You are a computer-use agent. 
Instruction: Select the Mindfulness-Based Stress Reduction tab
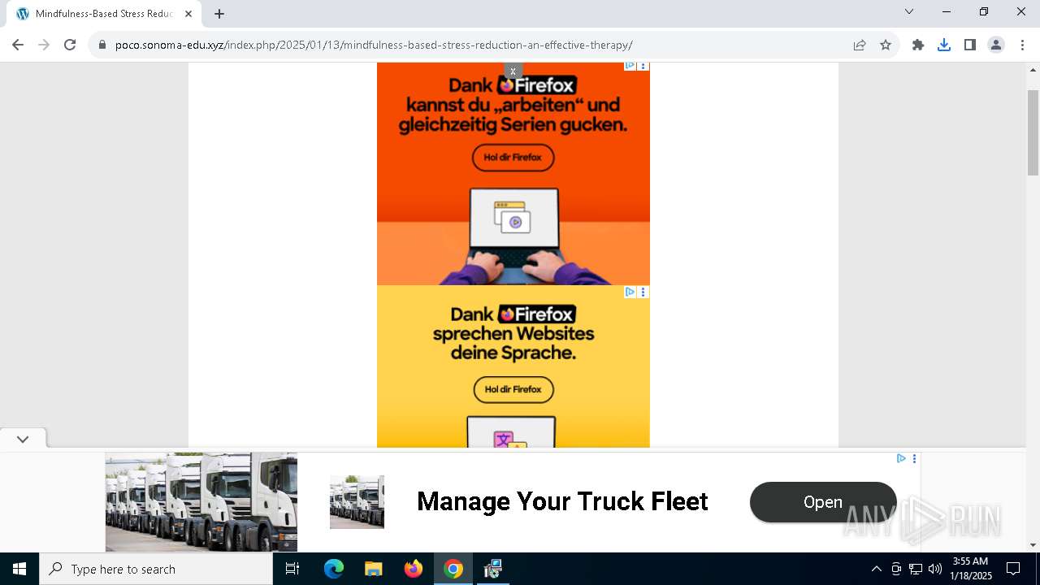pyautogui.click(x=104, y=14)
